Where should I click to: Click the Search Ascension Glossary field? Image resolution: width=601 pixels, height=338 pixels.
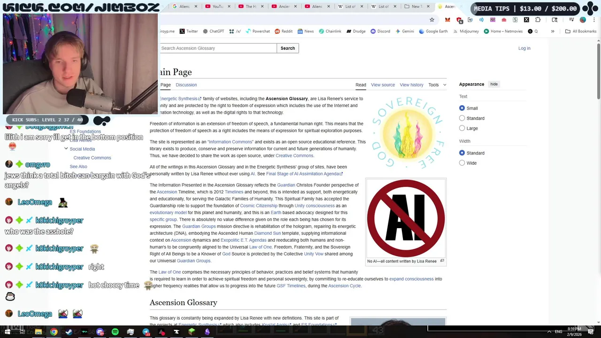coord(218,48)
